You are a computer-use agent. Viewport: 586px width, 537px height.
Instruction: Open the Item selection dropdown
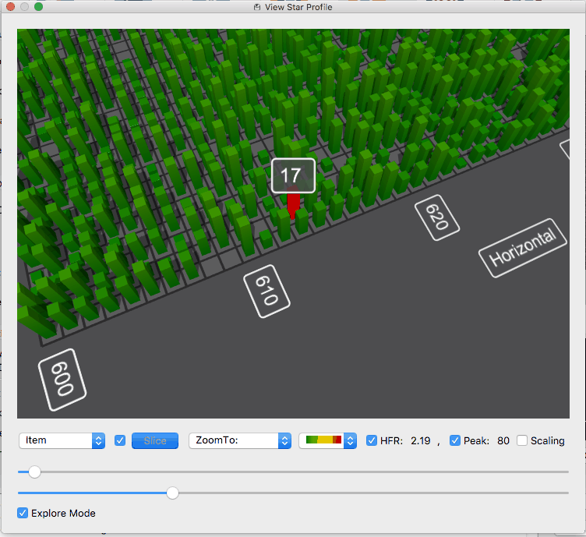click(x=62, y=440)
